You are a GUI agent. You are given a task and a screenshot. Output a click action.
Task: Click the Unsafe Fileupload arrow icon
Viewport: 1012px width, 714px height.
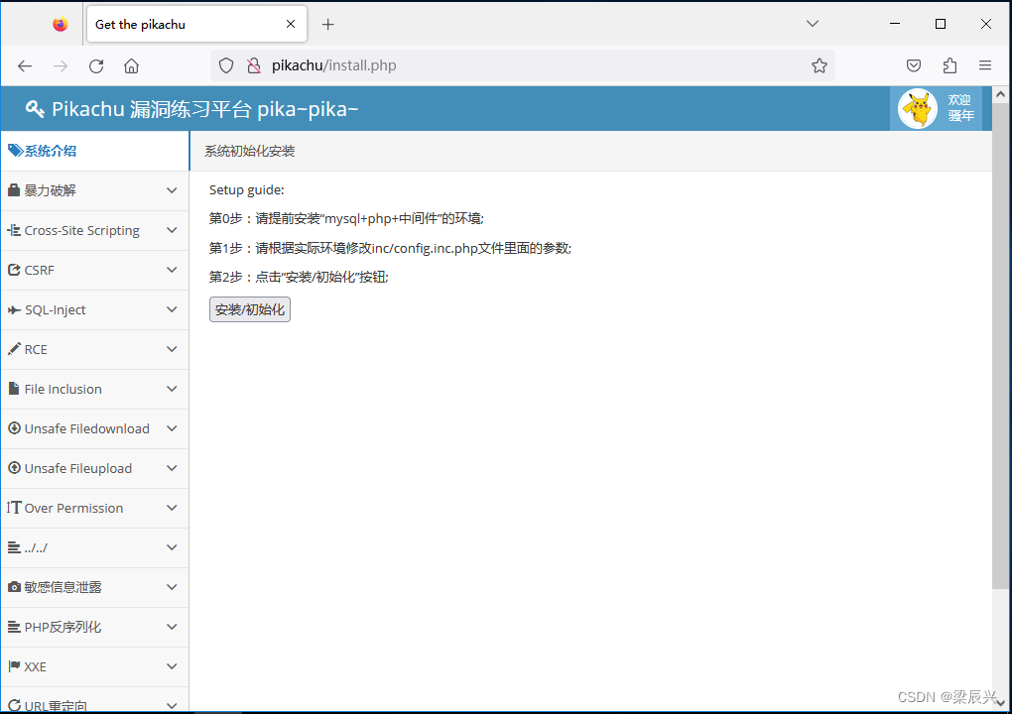(14, 468)
